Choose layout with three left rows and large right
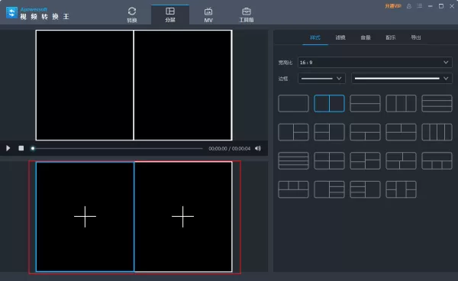The width and height of the screenshot is (458, 281). (x=365, y=189)
